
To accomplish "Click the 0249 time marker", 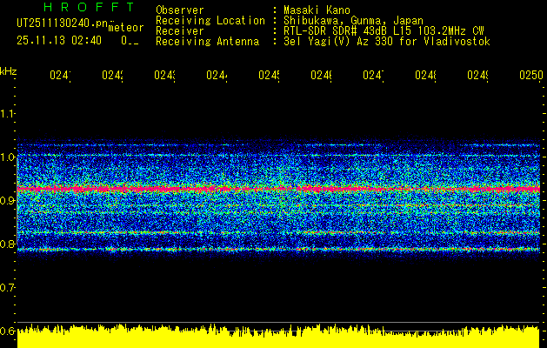I will (x=478, y=75).
